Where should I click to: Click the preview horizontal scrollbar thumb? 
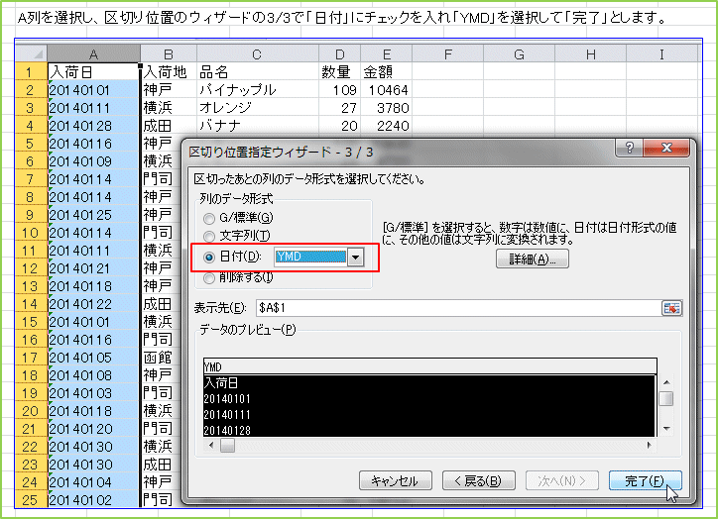pyautogui.click(x=227, y=445)
